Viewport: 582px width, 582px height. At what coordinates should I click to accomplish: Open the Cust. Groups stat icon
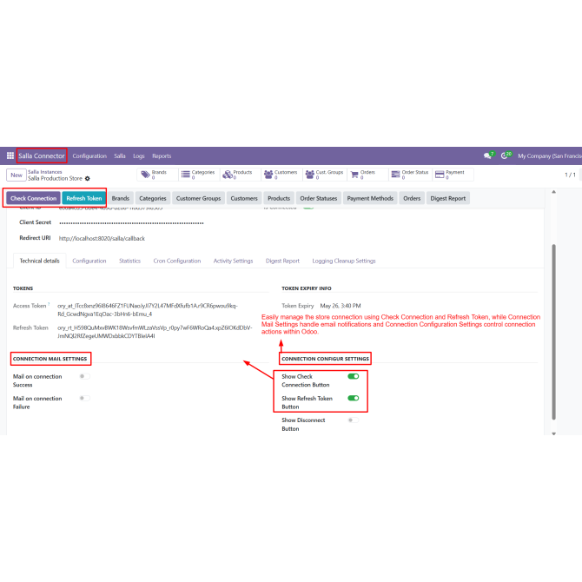point(309,175)
